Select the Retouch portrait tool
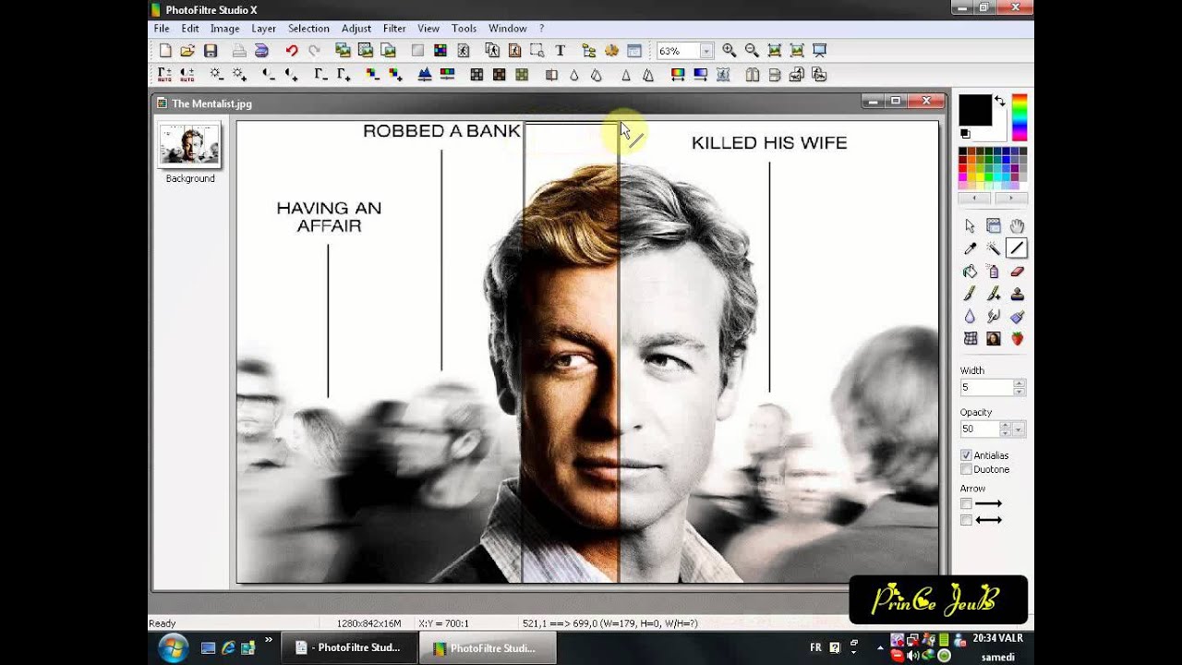 click(994, 339)
